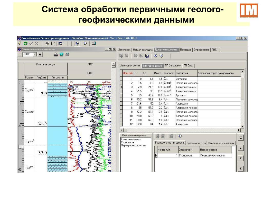This screenshot has width=263, height=197.
Task: Switch to the Общая закладка tab
Action: pyautogui.click(x=143, y=50)
